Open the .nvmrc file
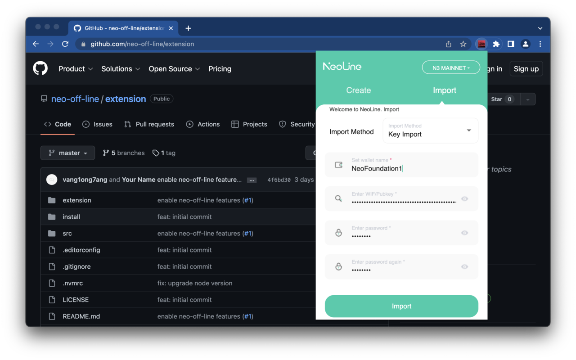This screenshot has width=576, height=360. pos(73,283)
